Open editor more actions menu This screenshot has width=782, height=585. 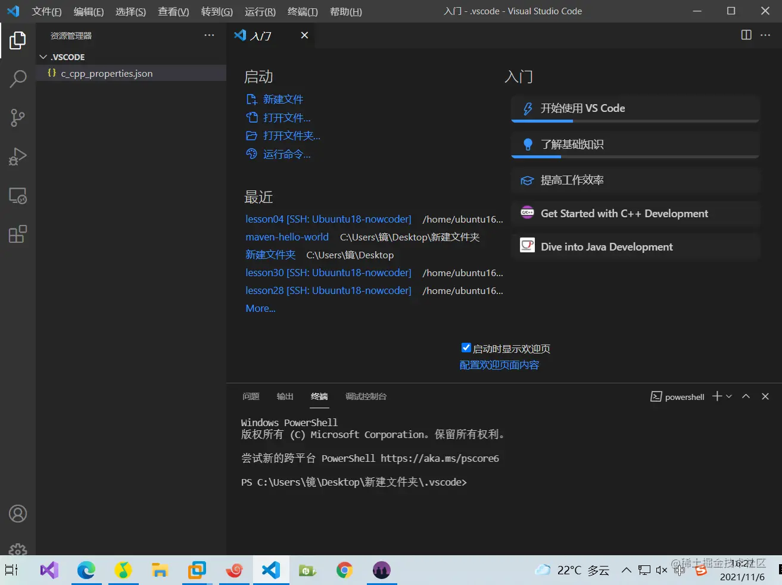pyautogui.click(x=765, y=35)
